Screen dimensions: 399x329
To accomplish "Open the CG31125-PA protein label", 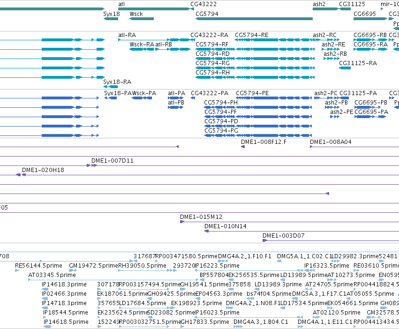I will point(358,93).
